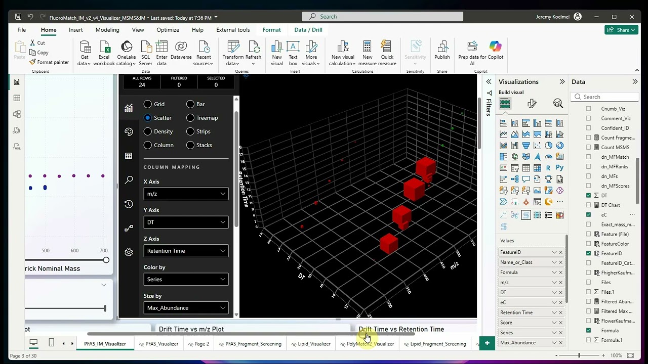Click Transform data icon
Image resolution: width=648 pixels, height=364 pixels.
pyautogui.click(x=233, y=48)
